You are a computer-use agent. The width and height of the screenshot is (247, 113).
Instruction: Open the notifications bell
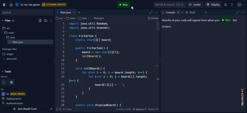tap(226, 5)
